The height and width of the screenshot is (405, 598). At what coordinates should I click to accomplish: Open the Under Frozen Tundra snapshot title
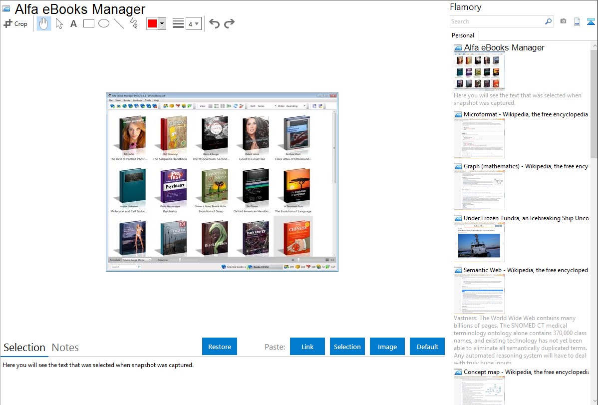[526, 218]
